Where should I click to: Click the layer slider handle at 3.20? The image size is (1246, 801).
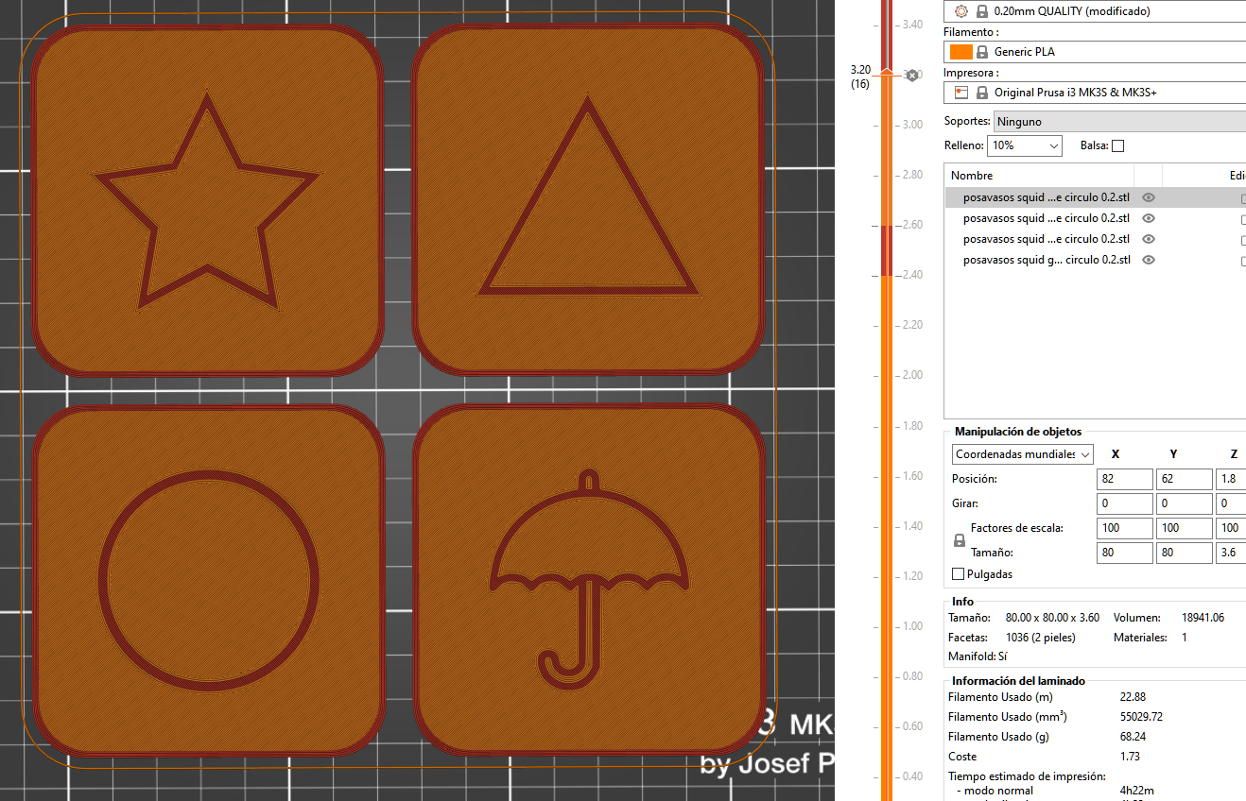pyautogui.click(x=887, y=72)
